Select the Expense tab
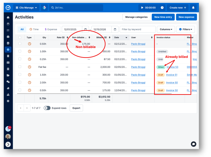The width and height of the screenshot is (211, 157). pyautogui.click(x=51, y=29)
